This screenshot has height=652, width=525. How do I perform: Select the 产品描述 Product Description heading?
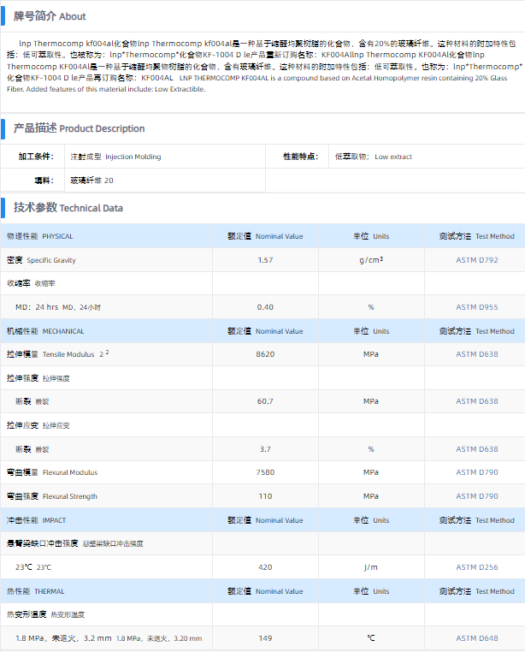[x=79, y=128]
